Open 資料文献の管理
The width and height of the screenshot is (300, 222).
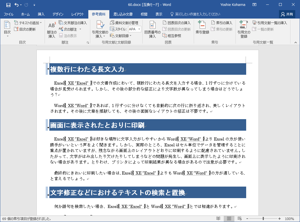coord(124,23)
